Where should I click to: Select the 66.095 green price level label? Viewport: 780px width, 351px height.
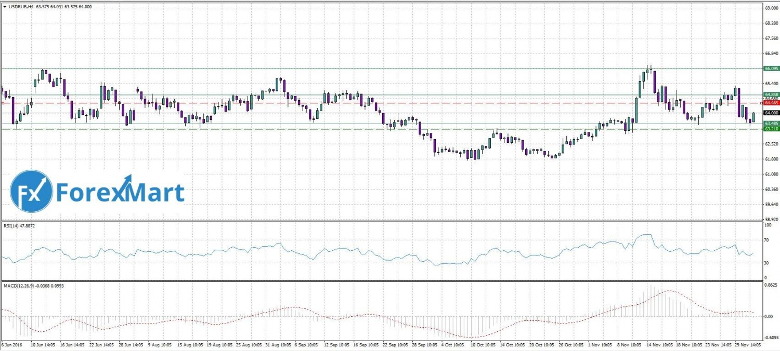coord(771,69)
